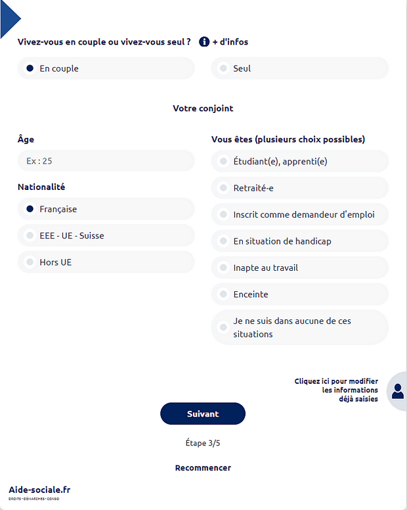Check the 'Enceinte' option
Screen dimensions: 407x510
coord(224,294)
